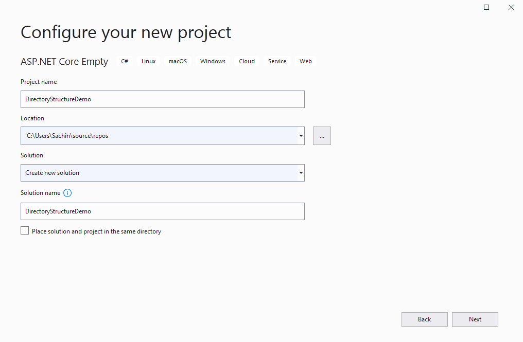Click the Service tag
Screen dimensions: 523x342
click(x=277, y=61)
